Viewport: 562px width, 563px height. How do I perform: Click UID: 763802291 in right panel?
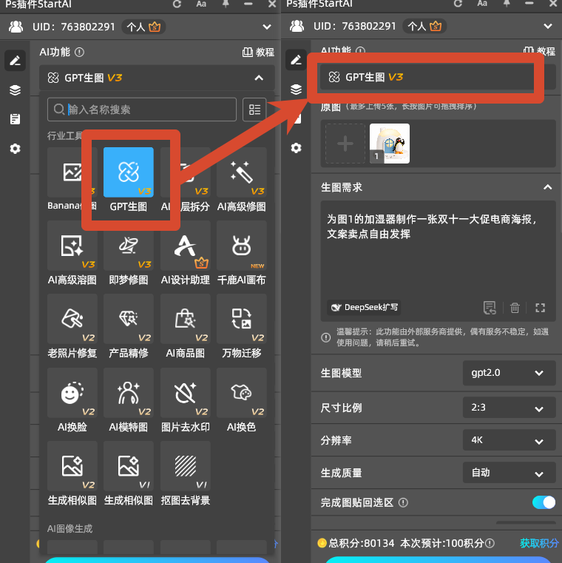point(354,26)
